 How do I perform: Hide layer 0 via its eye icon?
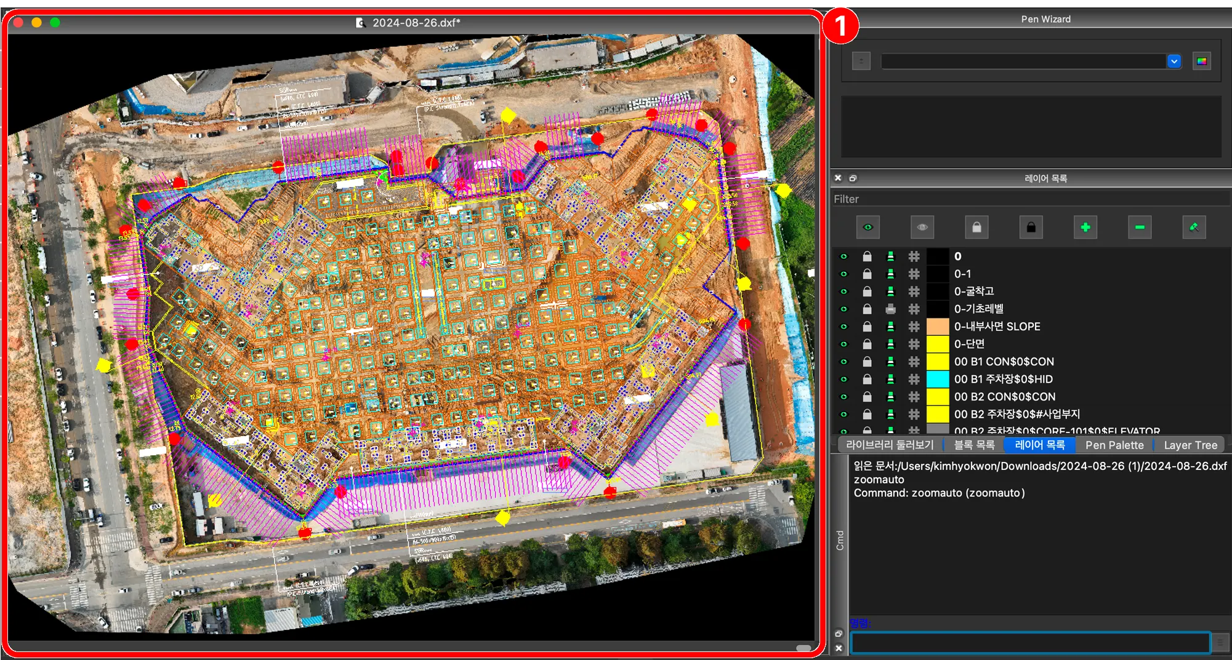pos(843,256)
